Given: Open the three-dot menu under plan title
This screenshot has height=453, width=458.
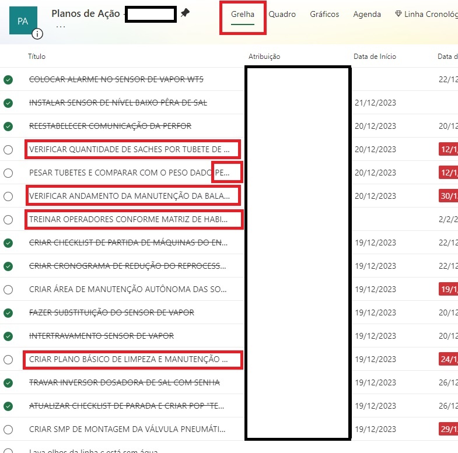Looking at the screenshot, I should click(61, 27).
